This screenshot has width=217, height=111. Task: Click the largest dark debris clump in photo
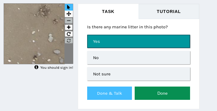pyautogui.click(x=44, y=10)
